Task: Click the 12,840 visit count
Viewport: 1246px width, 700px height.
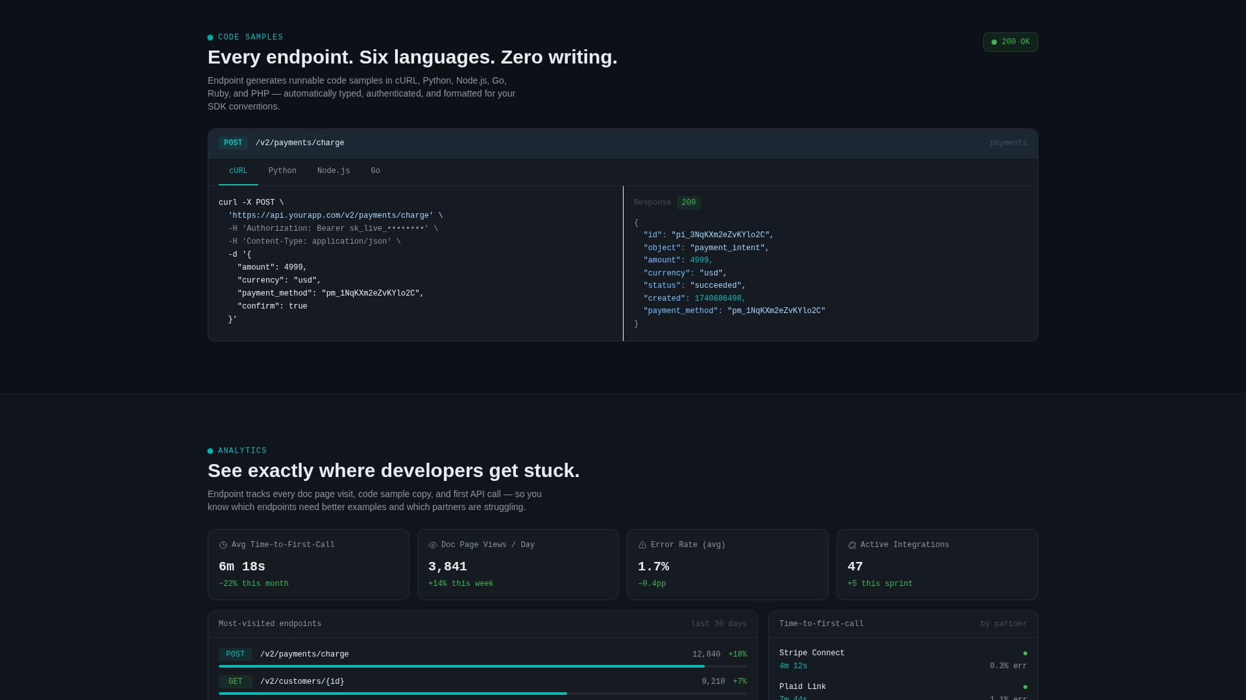Action: pos(706,655)
